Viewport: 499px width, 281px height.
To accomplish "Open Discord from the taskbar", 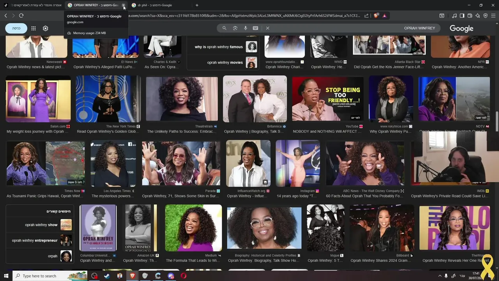I will click(x=171, y=276).
